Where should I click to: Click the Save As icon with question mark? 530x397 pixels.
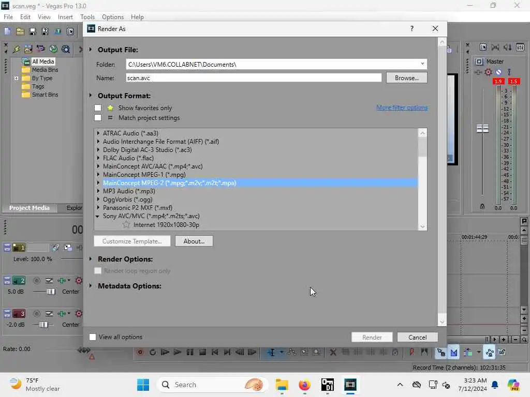click(45, 32)
